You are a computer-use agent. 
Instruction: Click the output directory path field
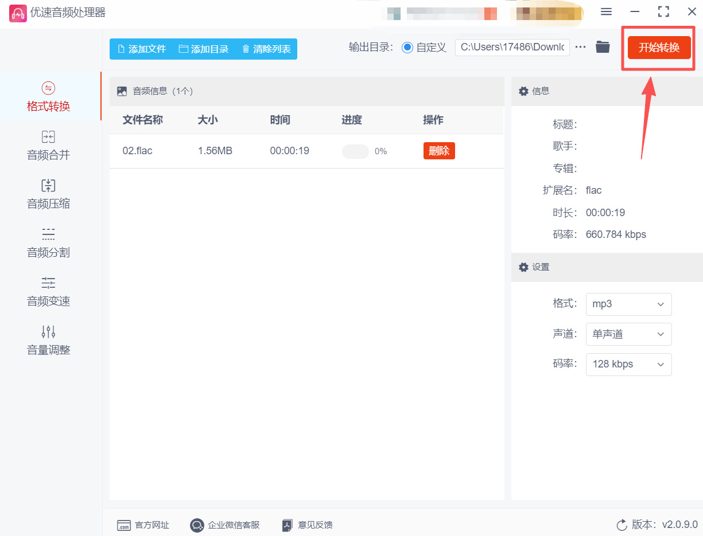512,47
